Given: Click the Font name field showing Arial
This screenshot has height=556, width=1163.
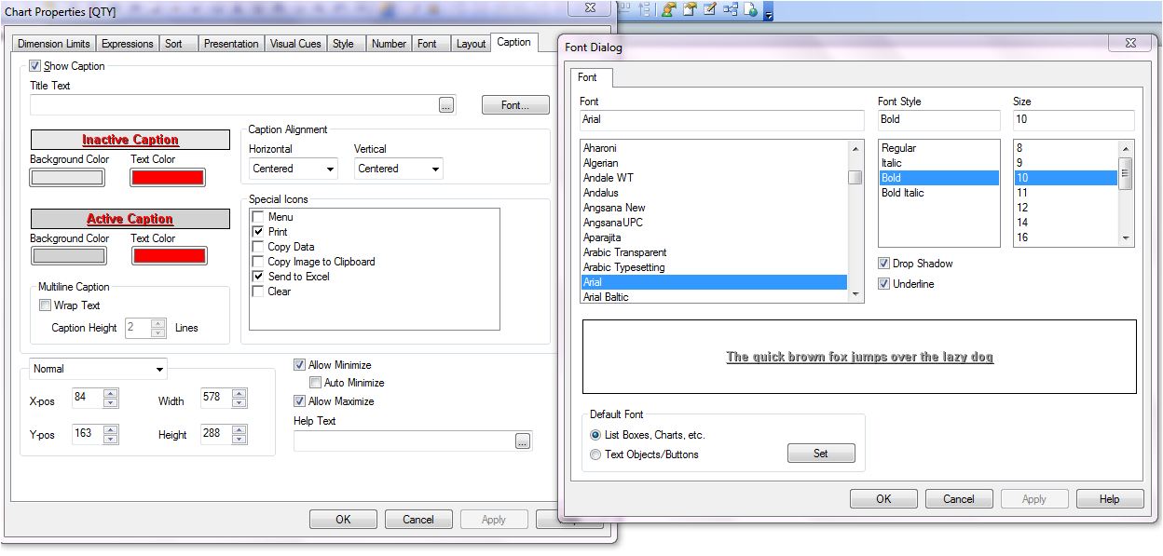Looking at the screenshot, I should click(x=722, y=120).
